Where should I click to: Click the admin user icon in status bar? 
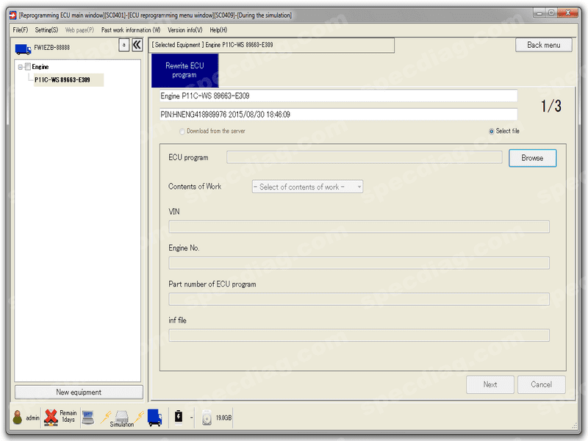[x=17, y=417]
